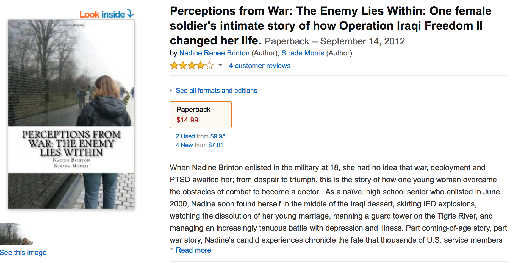This screenshot has height=263, width=521.
Task: Open the rating breakdown dropdown arrow
Action: pyautogui.click(x=220, y=65)
